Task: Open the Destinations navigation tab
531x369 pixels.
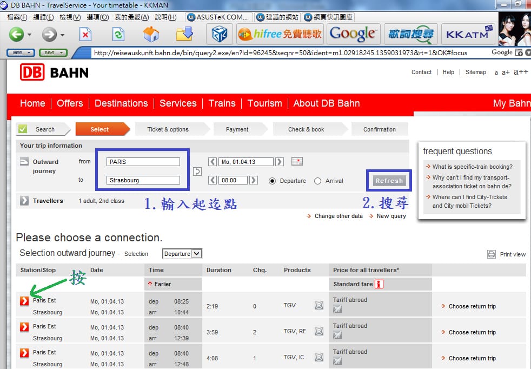Action: pos(121,103)
